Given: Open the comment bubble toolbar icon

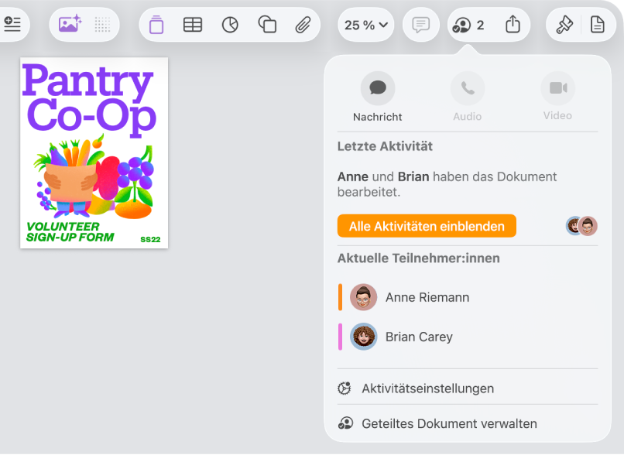Looking at the screenshot, I should 420,25.
